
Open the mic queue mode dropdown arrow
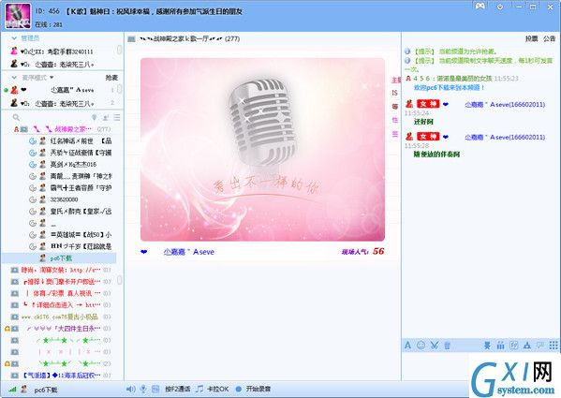click(x=52, y=77)
